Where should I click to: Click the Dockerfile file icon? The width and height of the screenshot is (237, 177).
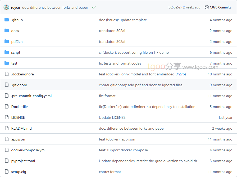point(7,107)
